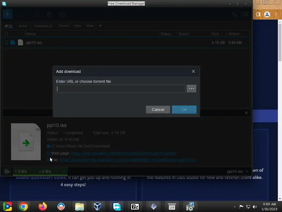Switch to the All (1) tab
Viewport: 282px width, 212px height.
(x=8, y=26)
